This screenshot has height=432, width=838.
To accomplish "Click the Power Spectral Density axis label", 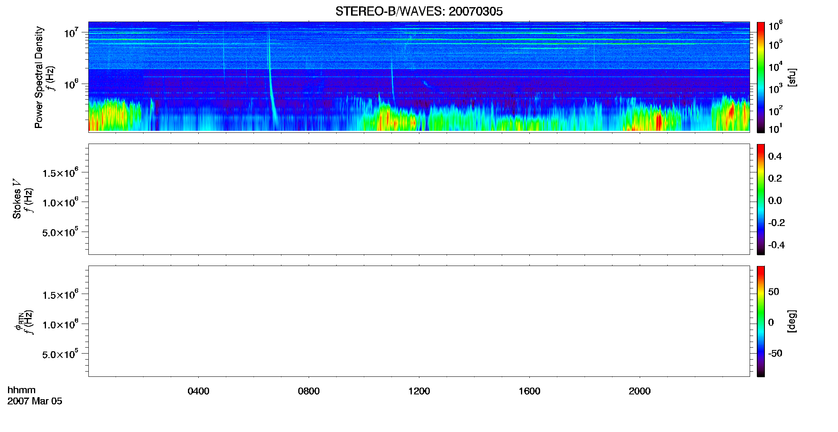I will click(39, 77).
